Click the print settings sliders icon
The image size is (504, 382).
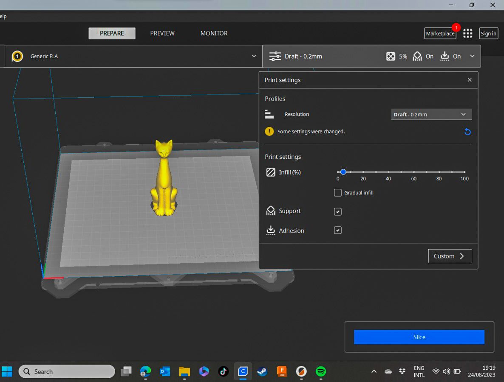click(275, 56)
